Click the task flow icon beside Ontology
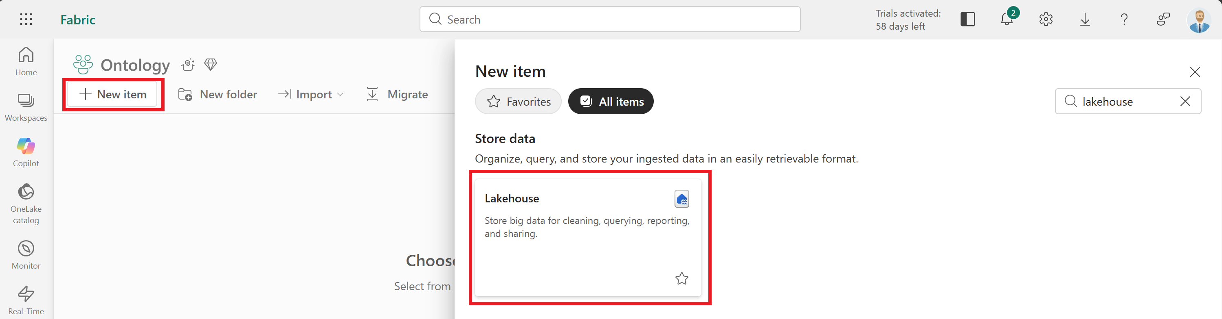Screen dimensions: 1222x319 click(x=188, y=65)
